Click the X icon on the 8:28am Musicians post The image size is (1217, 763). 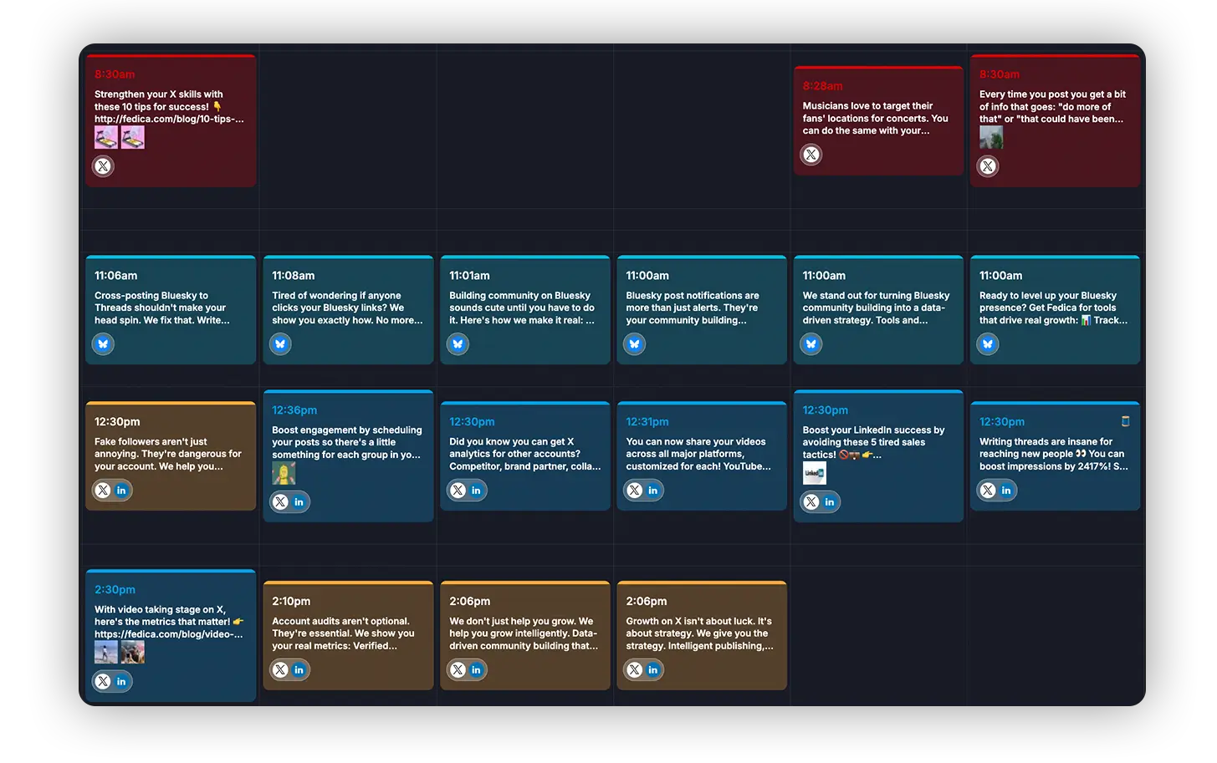811,155
